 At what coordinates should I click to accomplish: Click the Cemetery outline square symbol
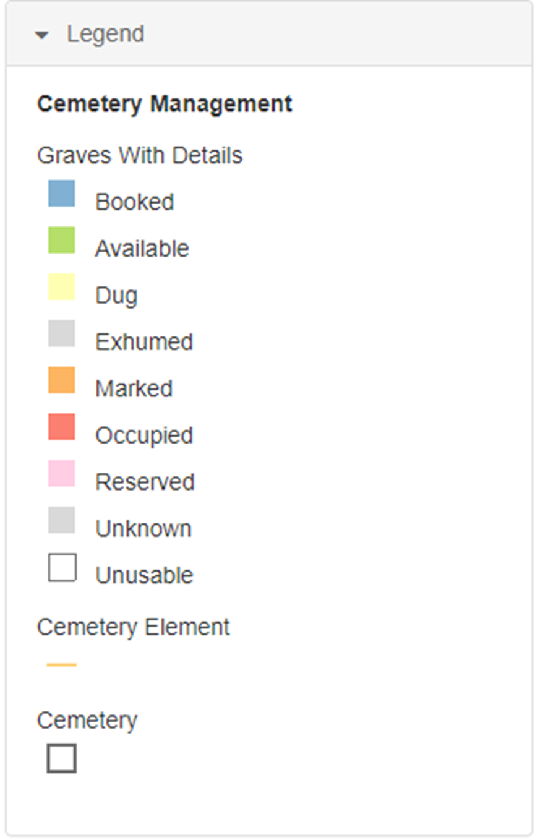[x=62, y=758]
